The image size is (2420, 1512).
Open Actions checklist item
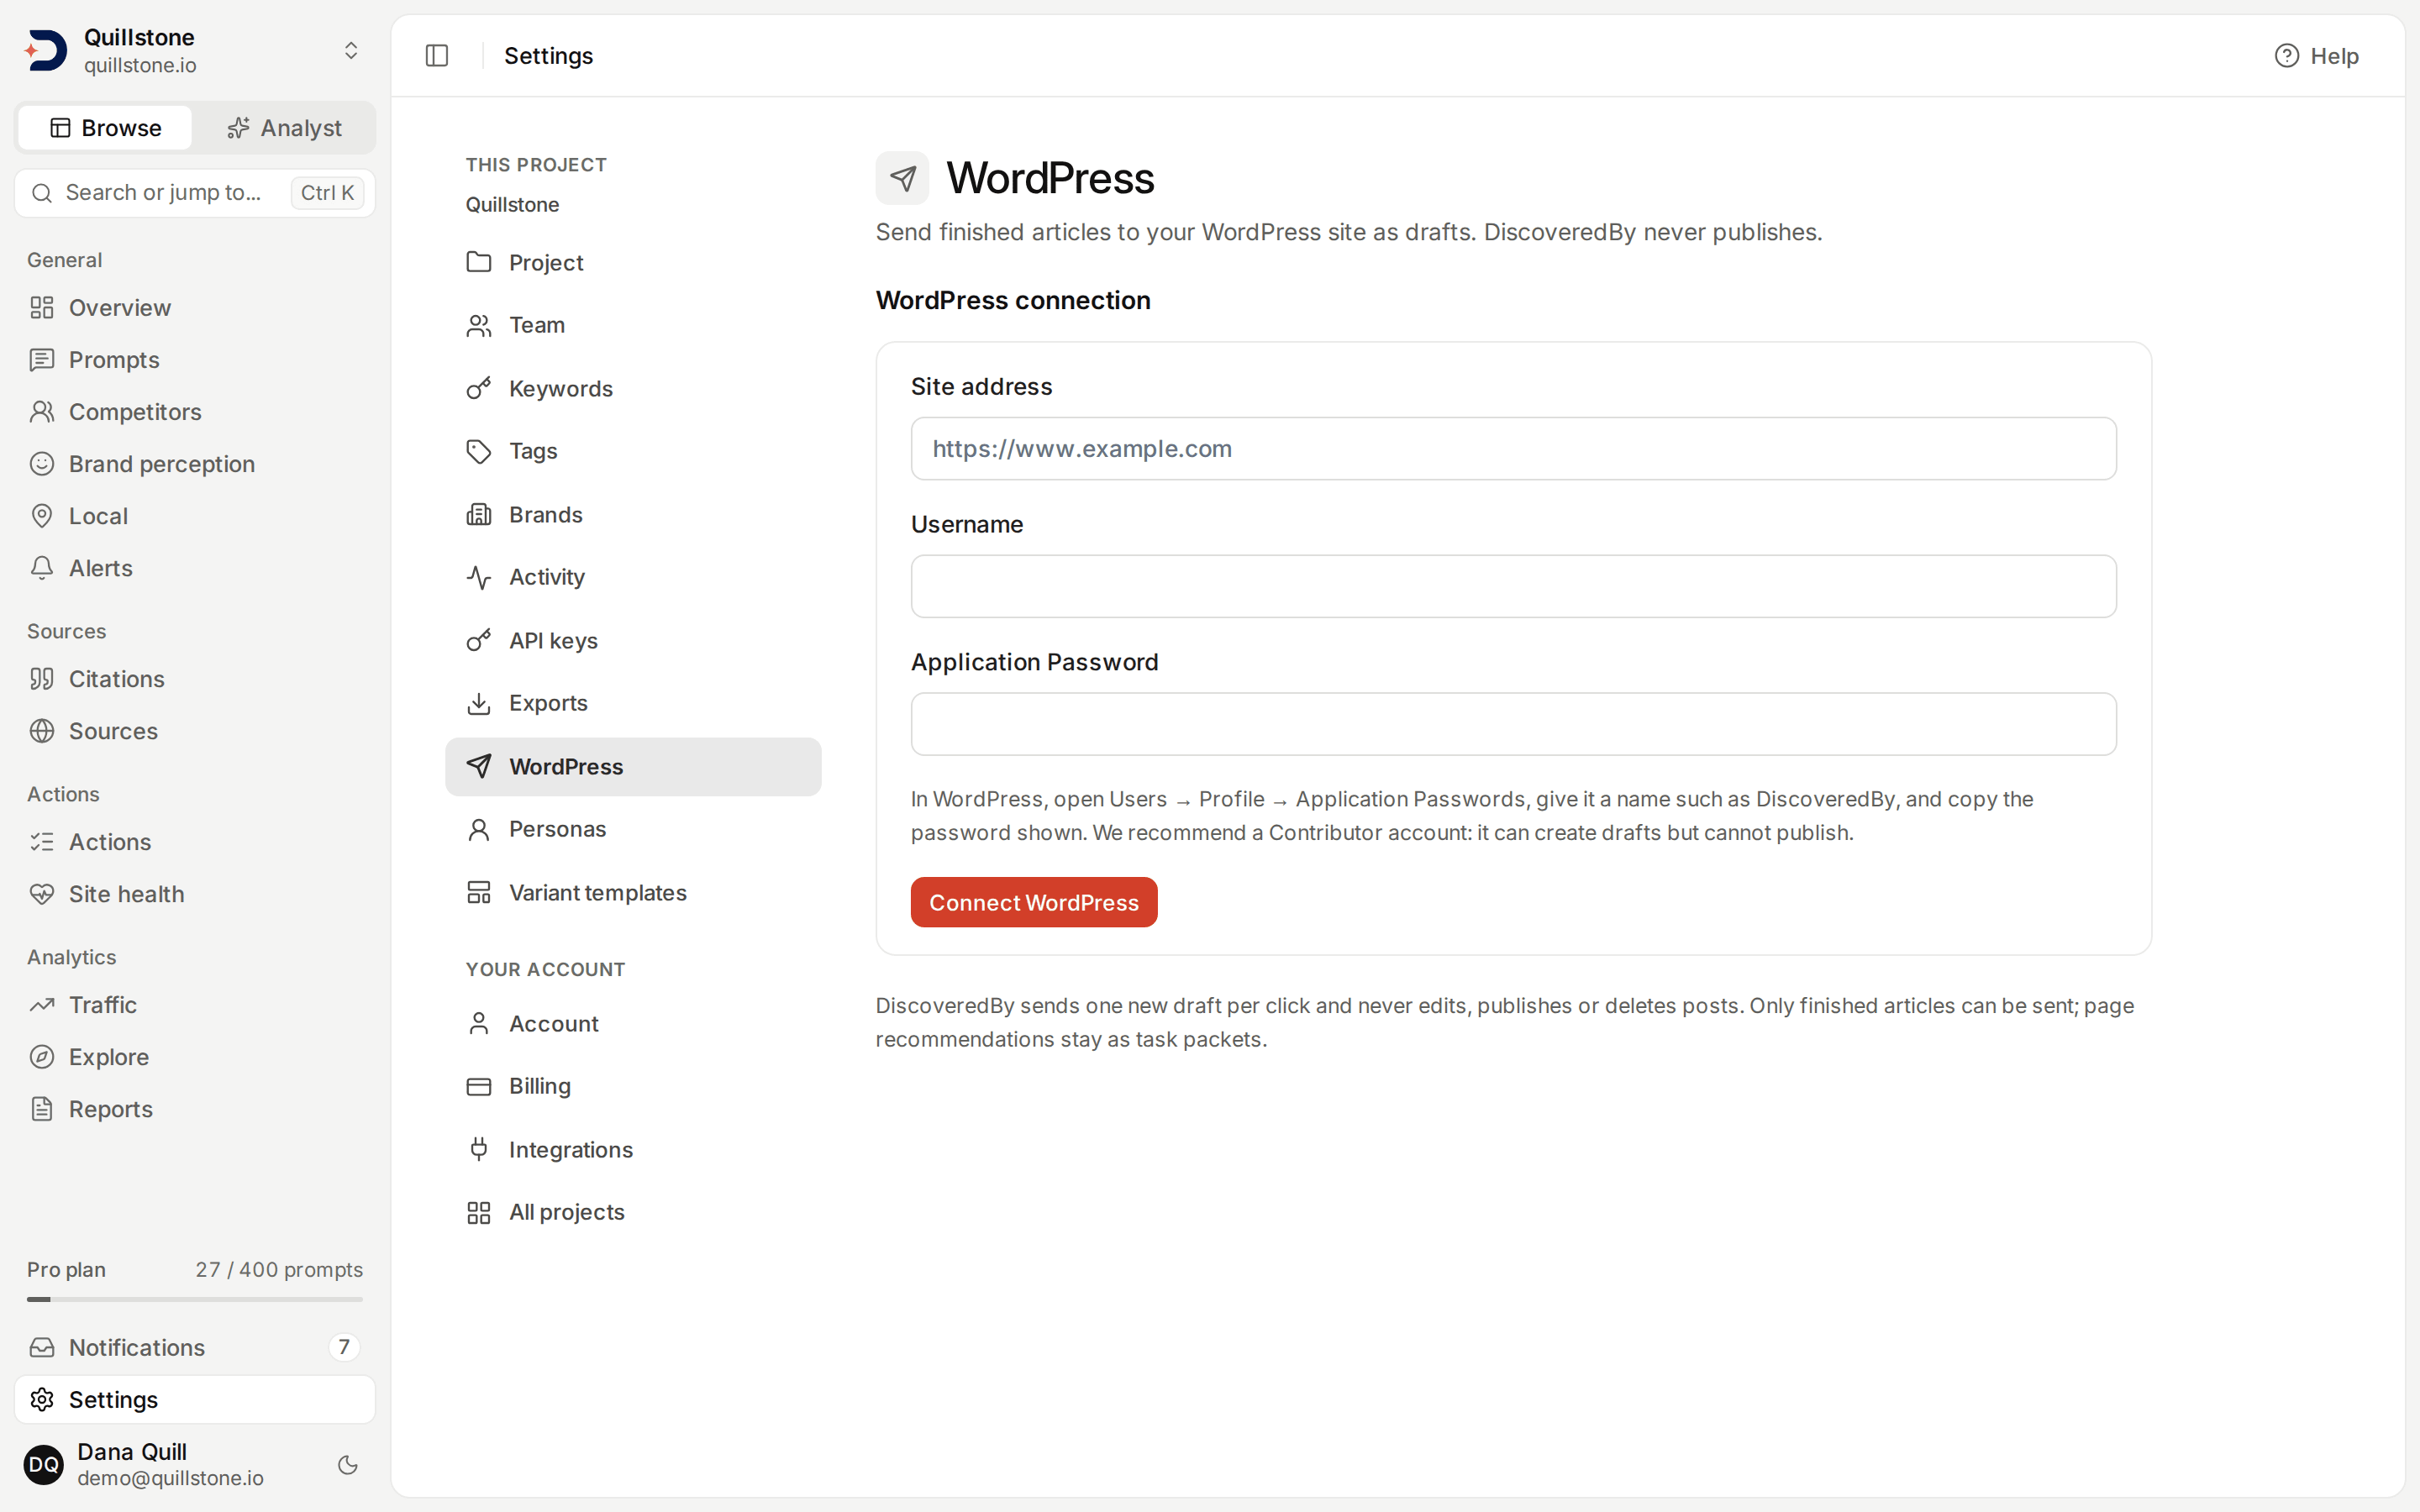(x=195, y=842)
